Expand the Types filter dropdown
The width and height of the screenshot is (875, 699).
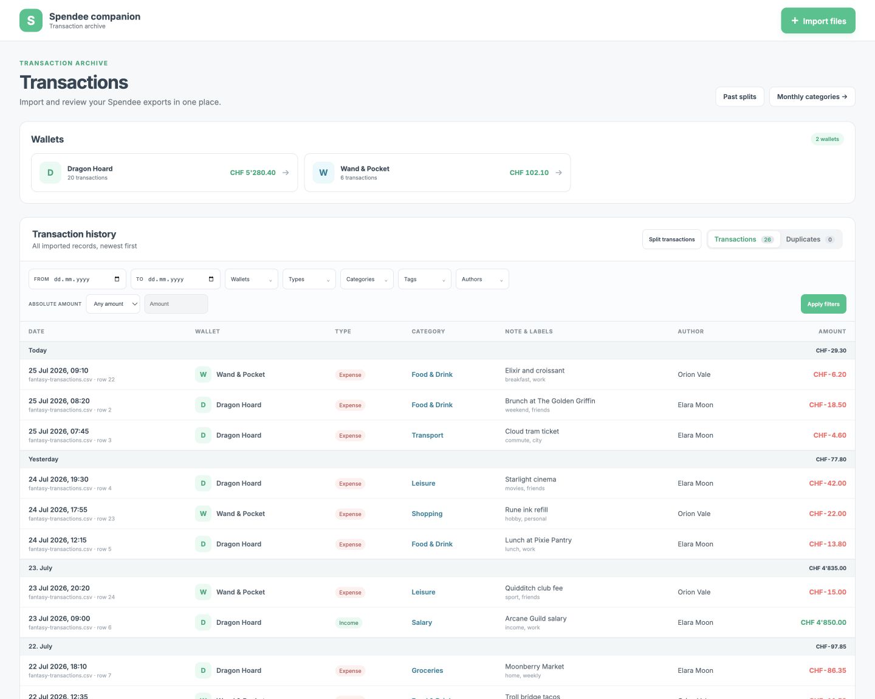click(309, 279)
